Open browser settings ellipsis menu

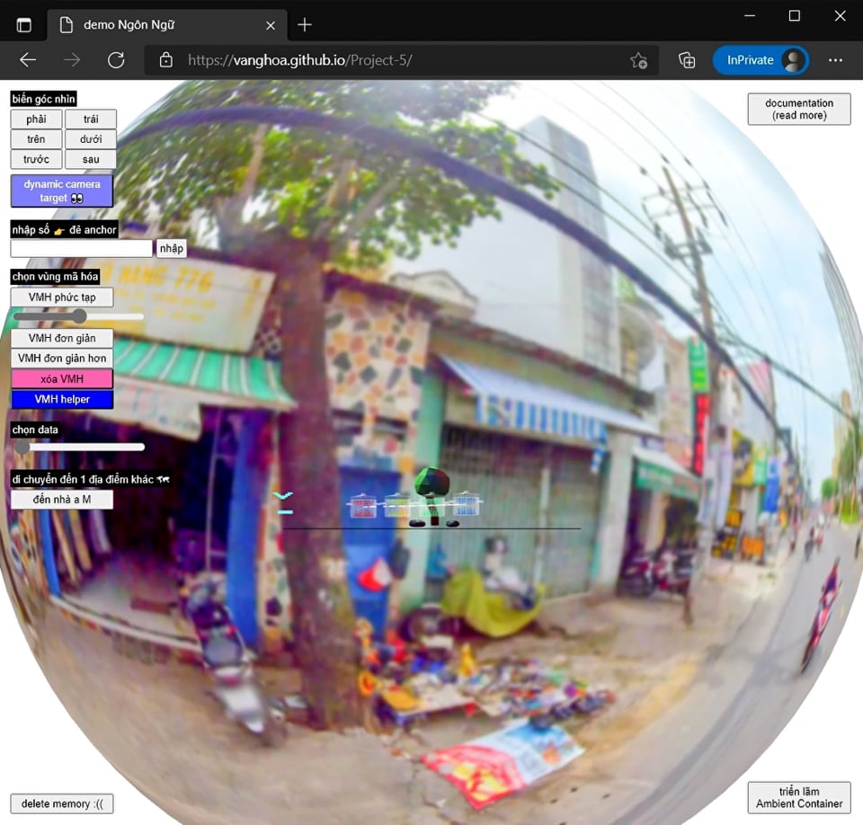pos(835,60)
